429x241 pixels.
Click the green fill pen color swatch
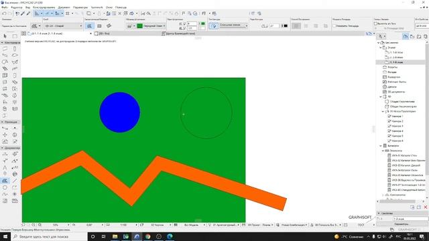[140, 26]
